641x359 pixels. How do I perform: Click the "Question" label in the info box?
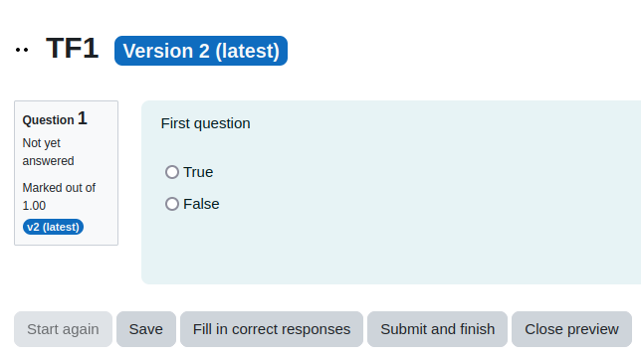[48, 120]
